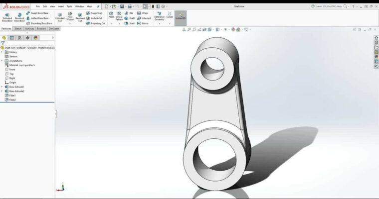Select the Fillet tool

[111, 15]
